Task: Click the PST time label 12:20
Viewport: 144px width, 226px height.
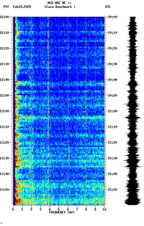Action: coord(4,48)
